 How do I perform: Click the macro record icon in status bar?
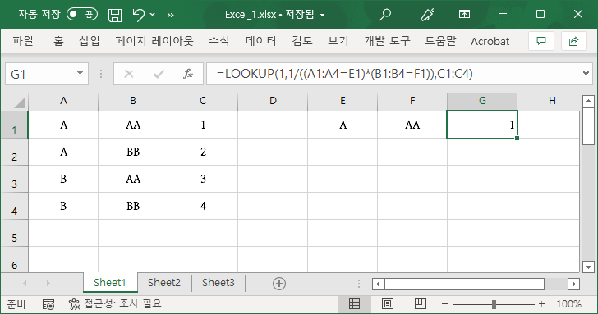(x=48, y=304)
